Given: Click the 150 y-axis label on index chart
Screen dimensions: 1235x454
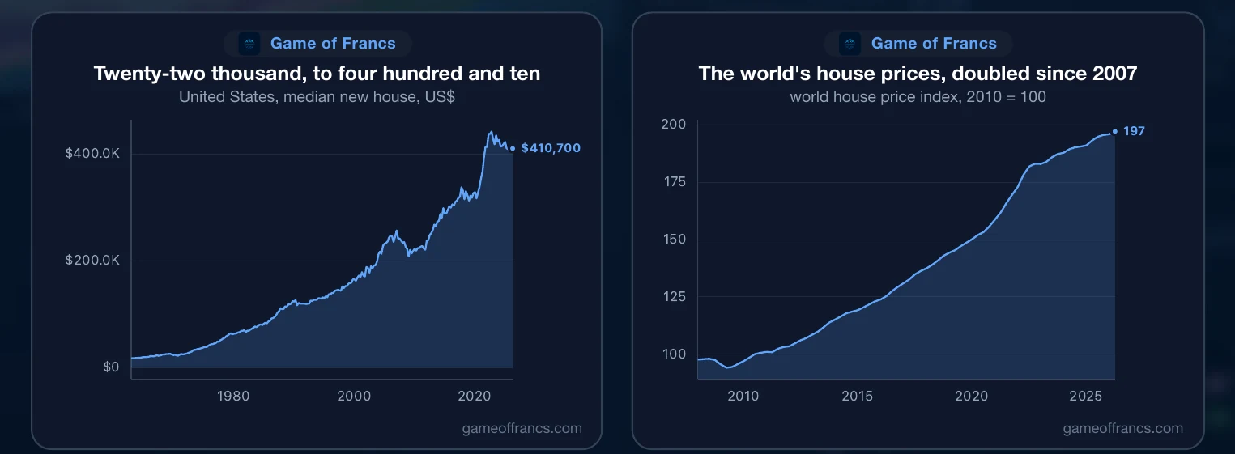Looking at the screenshot, I should click(674, 240).
